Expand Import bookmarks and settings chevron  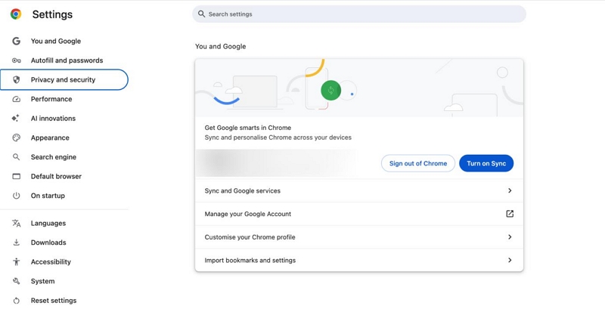pyautogui.click(x=510, y=260)
